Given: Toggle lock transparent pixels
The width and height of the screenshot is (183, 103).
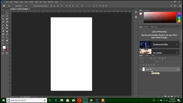Looking at the screenshot, I should pos(144,65).
